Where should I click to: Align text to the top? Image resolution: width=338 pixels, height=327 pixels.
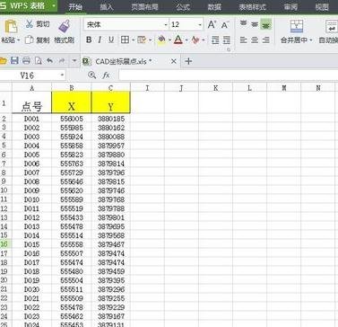(x=244, y=24)
